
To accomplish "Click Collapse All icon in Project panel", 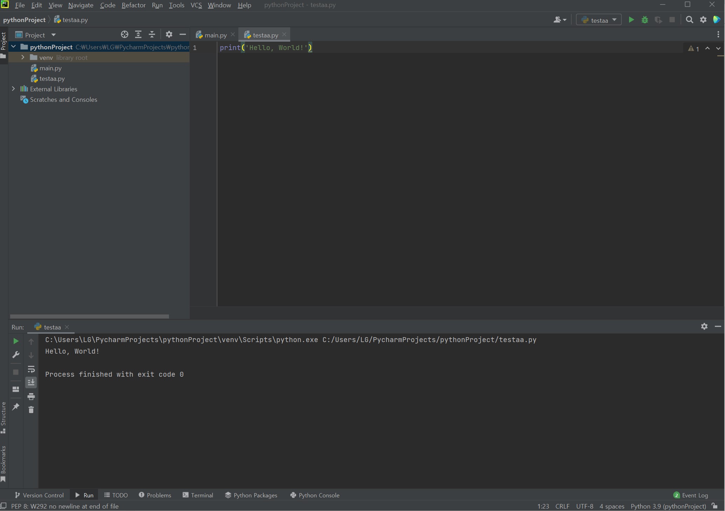I will click(x=152, y=34).
